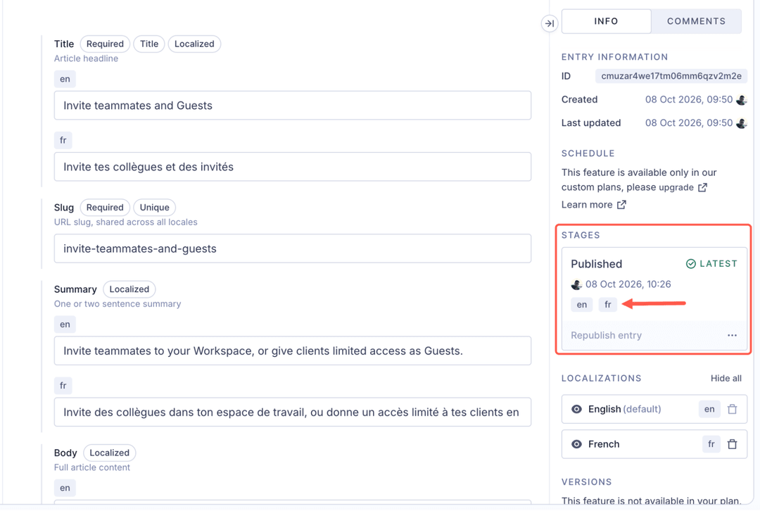Click the upgrade external link icon
Screen dimensions: 760x511
click(x=702, y=187)
